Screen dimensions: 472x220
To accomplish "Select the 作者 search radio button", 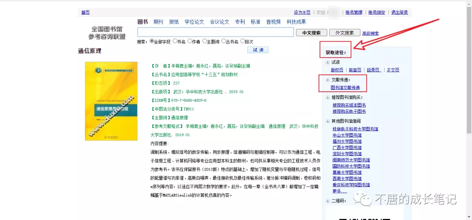I will point(190,41).
